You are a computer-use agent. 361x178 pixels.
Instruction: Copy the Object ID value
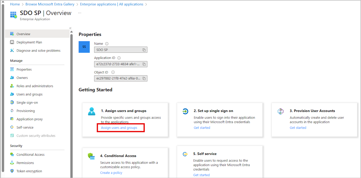point(144,79)
